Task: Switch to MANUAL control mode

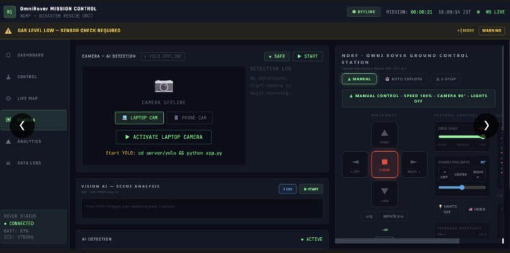Action: (359, 79)
